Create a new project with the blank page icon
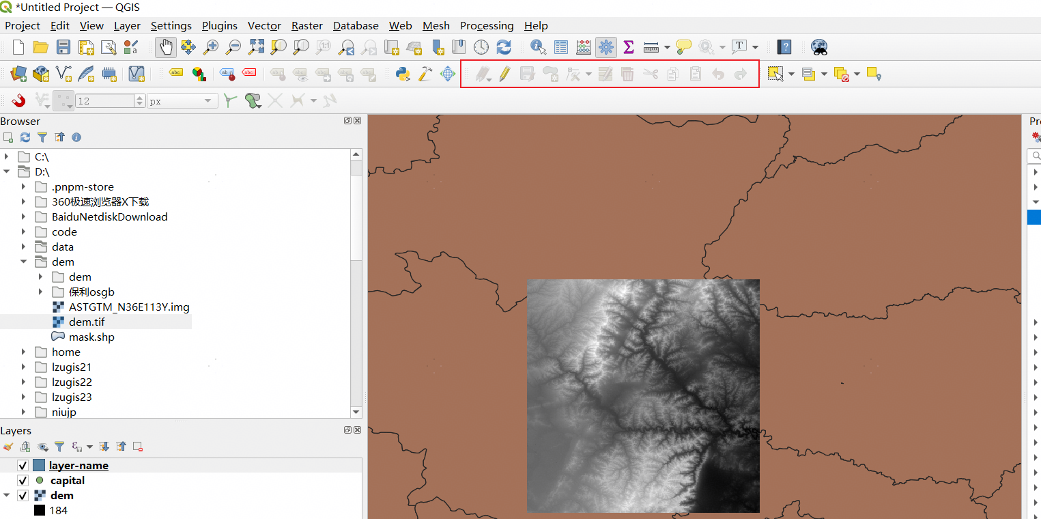Viewport: 1041px width, 519px height. coord(19,47)
